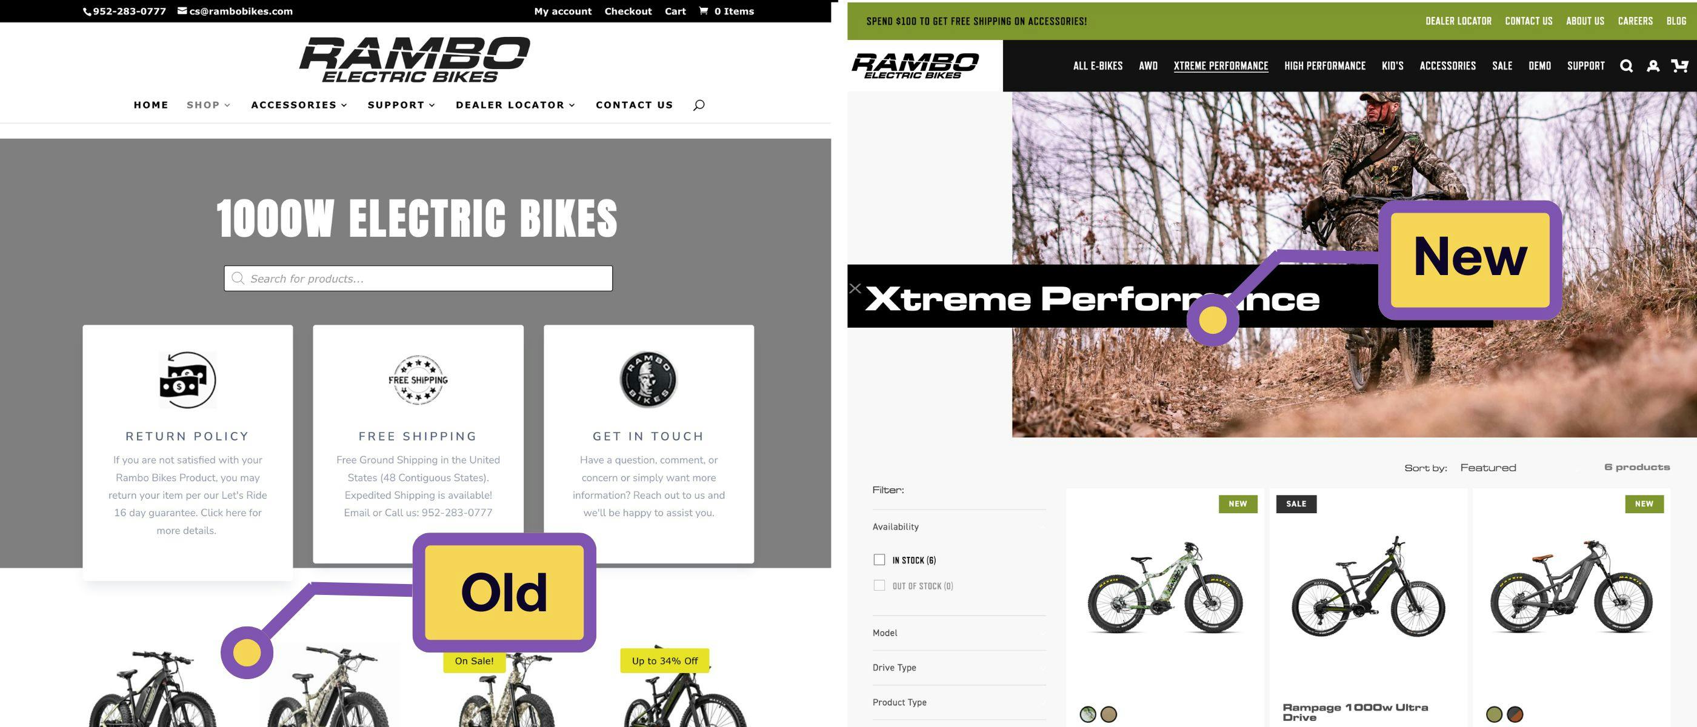Open the High Performance menu item
This screenshot has height=727, width=1697.
(1325, 66)
